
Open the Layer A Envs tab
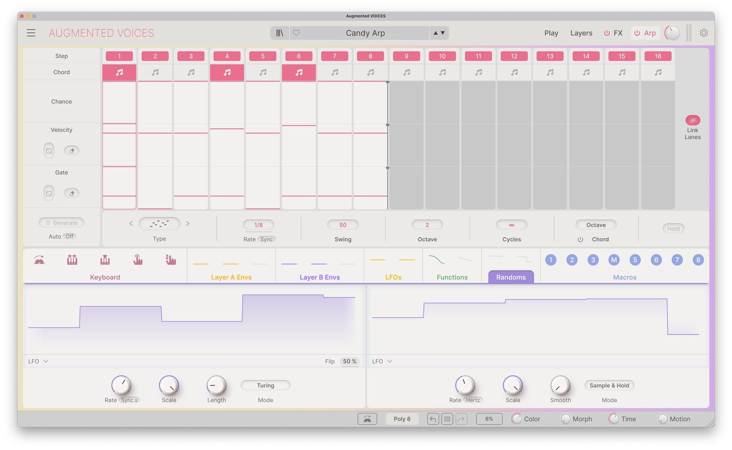pyautogui.click(x=231, y=277)
